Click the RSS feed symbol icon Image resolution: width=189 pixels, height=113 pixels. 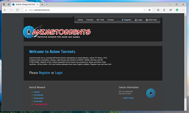click(x=147, y=20)
